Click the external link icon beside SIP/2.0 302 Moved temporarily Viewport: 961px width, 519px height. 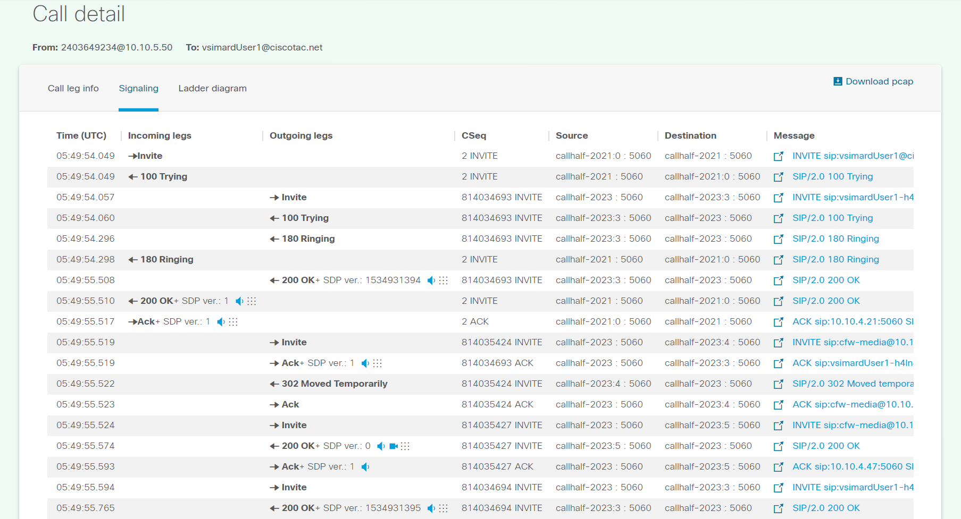(x=779, y=384)
